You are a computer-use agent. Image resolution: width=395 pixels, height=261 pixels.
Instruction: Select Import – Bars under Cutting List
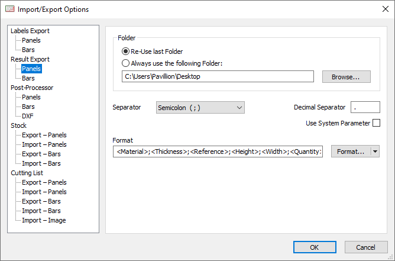coord(41,211)
